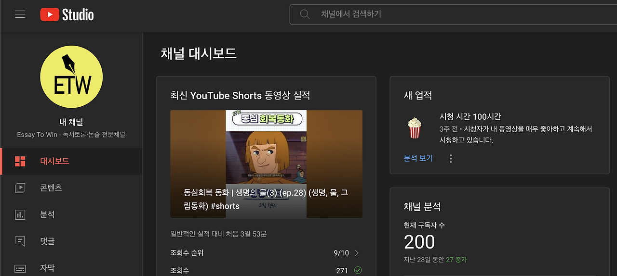Click the 새 업적 card heading

tap(418, 95)
